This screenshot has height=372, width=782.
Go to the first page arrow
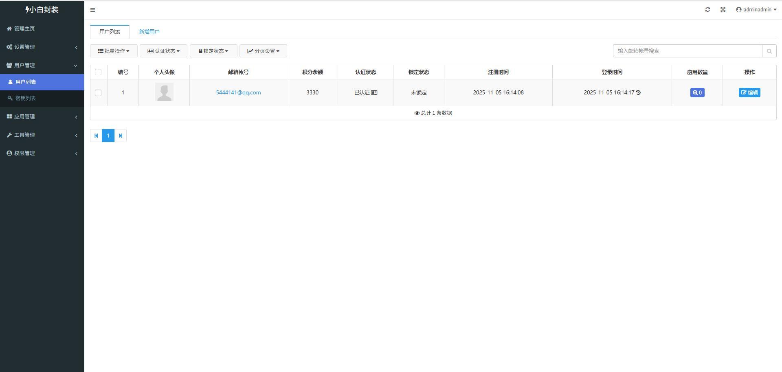(x=96, y=136)
